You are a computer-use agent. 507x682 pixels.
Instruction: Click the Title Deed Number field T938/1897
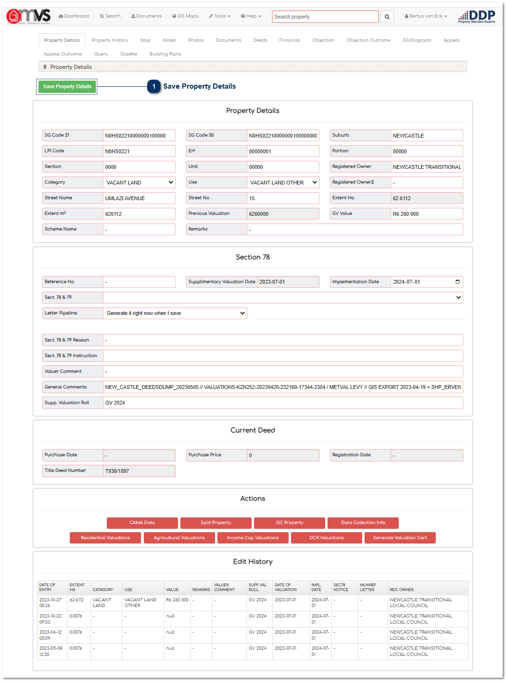(x=139, y=471)
